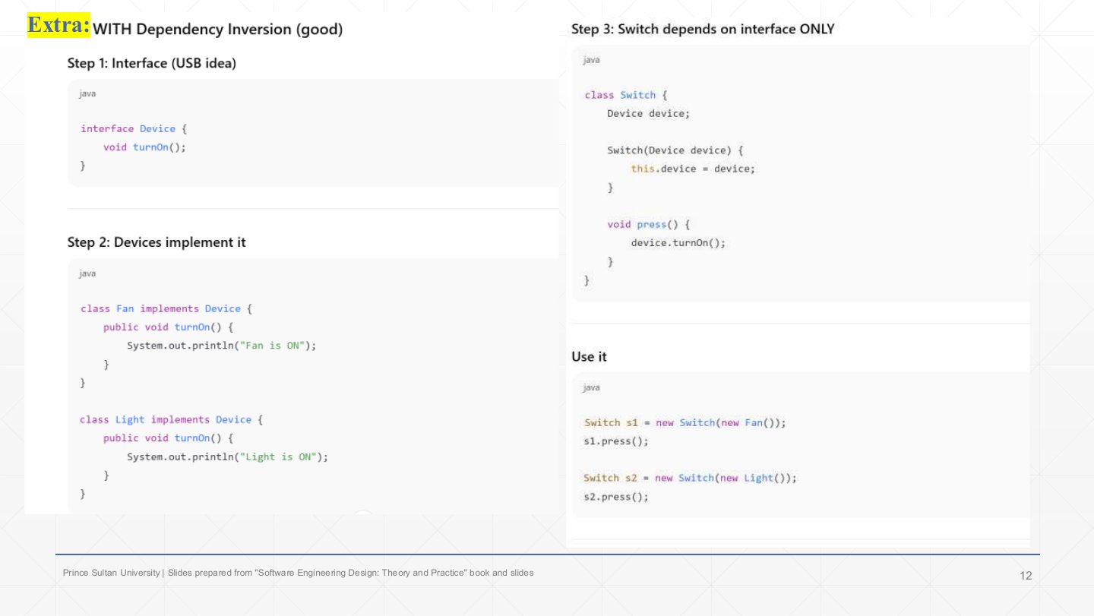Click the "Step 2: Devices implement it" heading

pyautogui.click(x=157, y=242)
